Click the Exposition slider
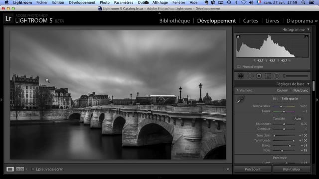The width and height of the screenshot is (319, 179). point(284,124)
